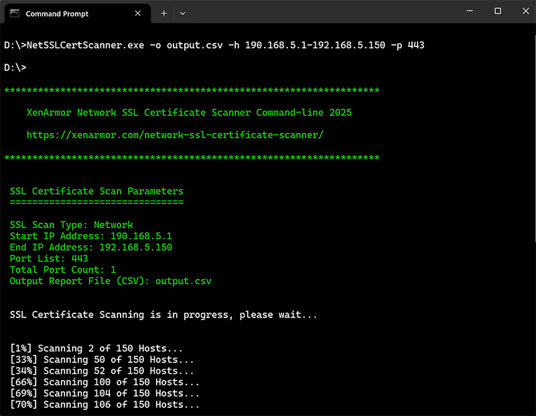Click the xenarmor.com scanner URL
Screen dimensions: 536x416
pyautogui.click(x=175, y=135)
